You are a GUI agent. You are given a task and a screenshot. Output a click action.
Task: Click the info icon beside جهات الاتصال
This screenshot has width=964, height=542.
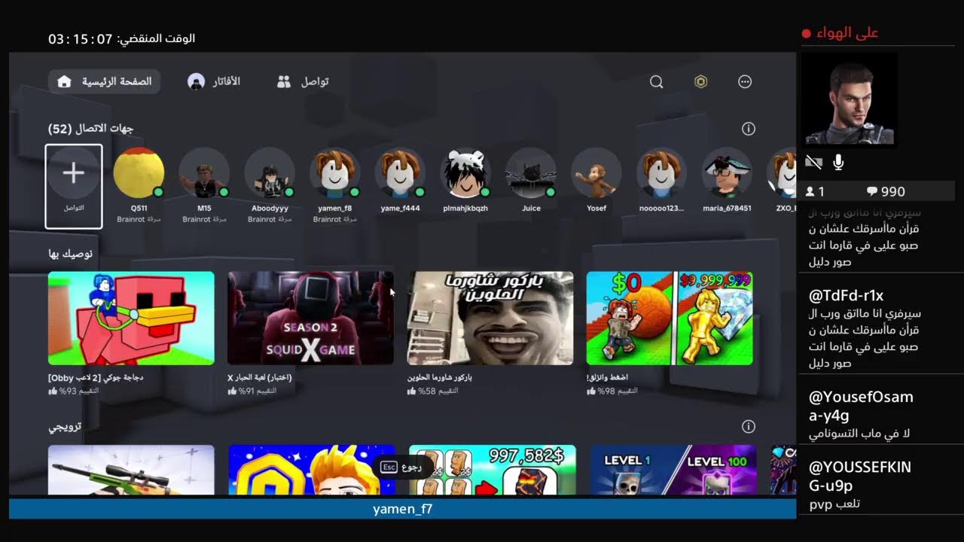[x=749, y=129]
